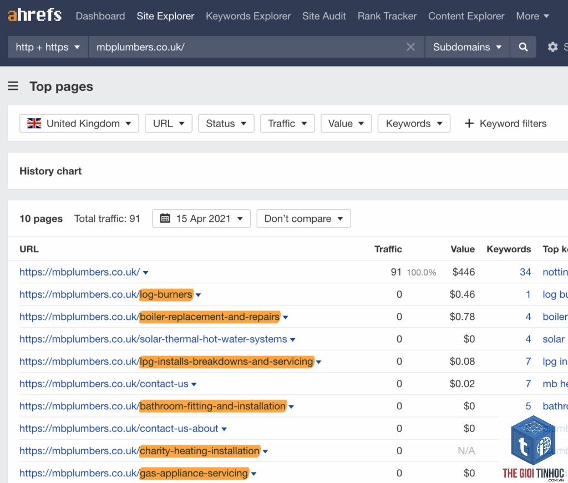Open the http + https protocol dropdown
The image size is (568, 483).
click(48, 47)
